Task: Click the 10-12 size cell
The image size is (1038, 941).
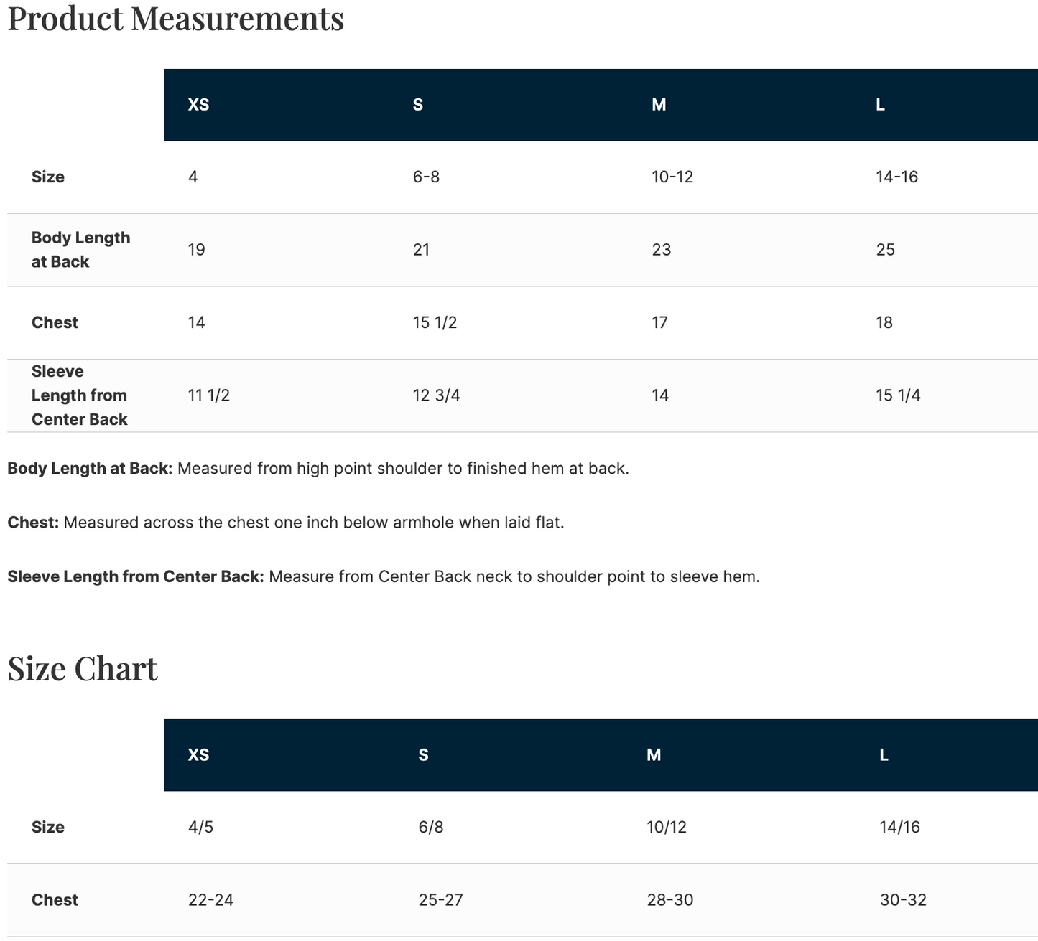Action: click(x=672, y=177)
